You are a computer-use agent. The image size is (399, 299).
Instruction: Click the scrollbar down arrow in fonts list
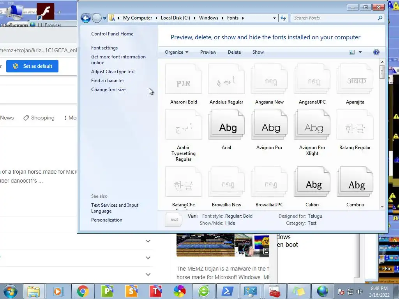coord(382,207)
